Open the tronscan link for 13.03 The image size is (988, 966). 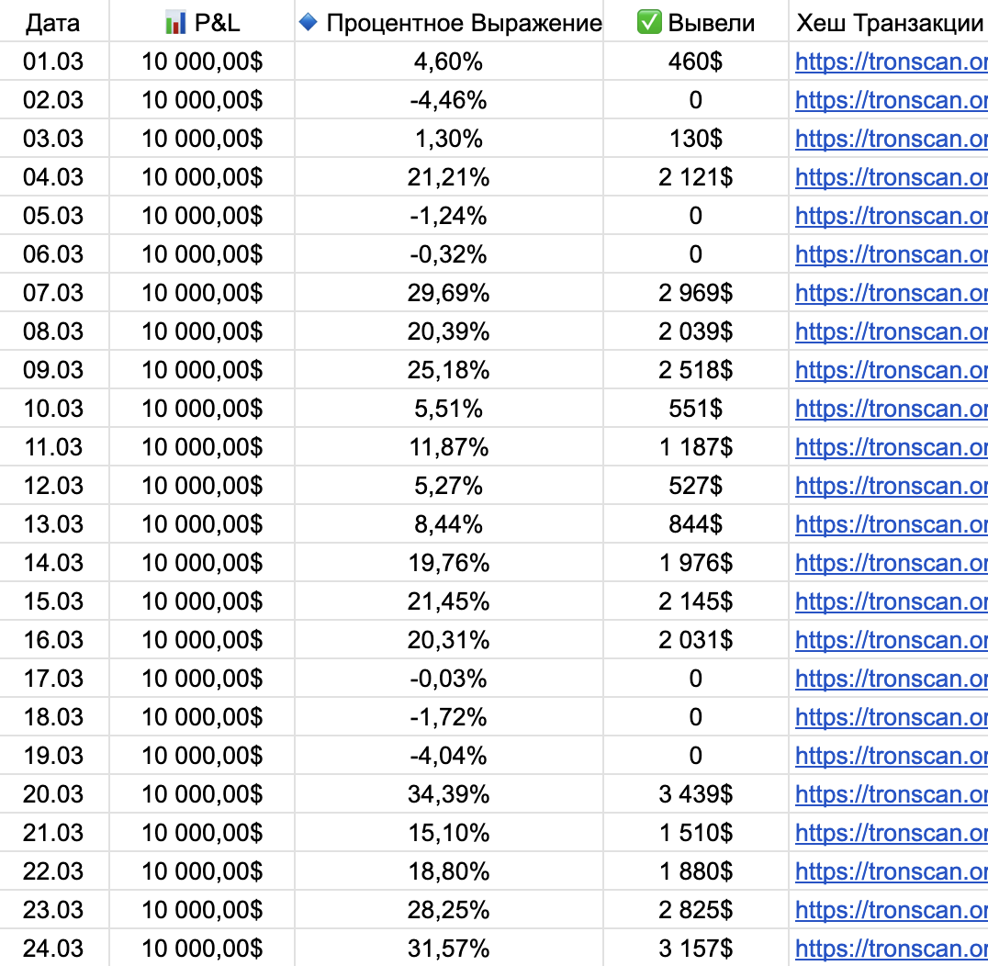click(x=891, y=524)
